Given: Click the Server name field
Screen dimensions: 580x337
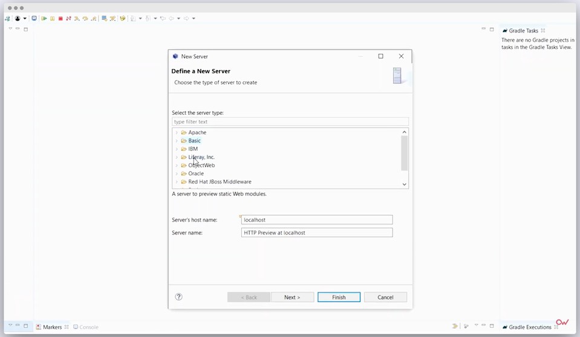Looking at the screenshot, I should (317, 233).
